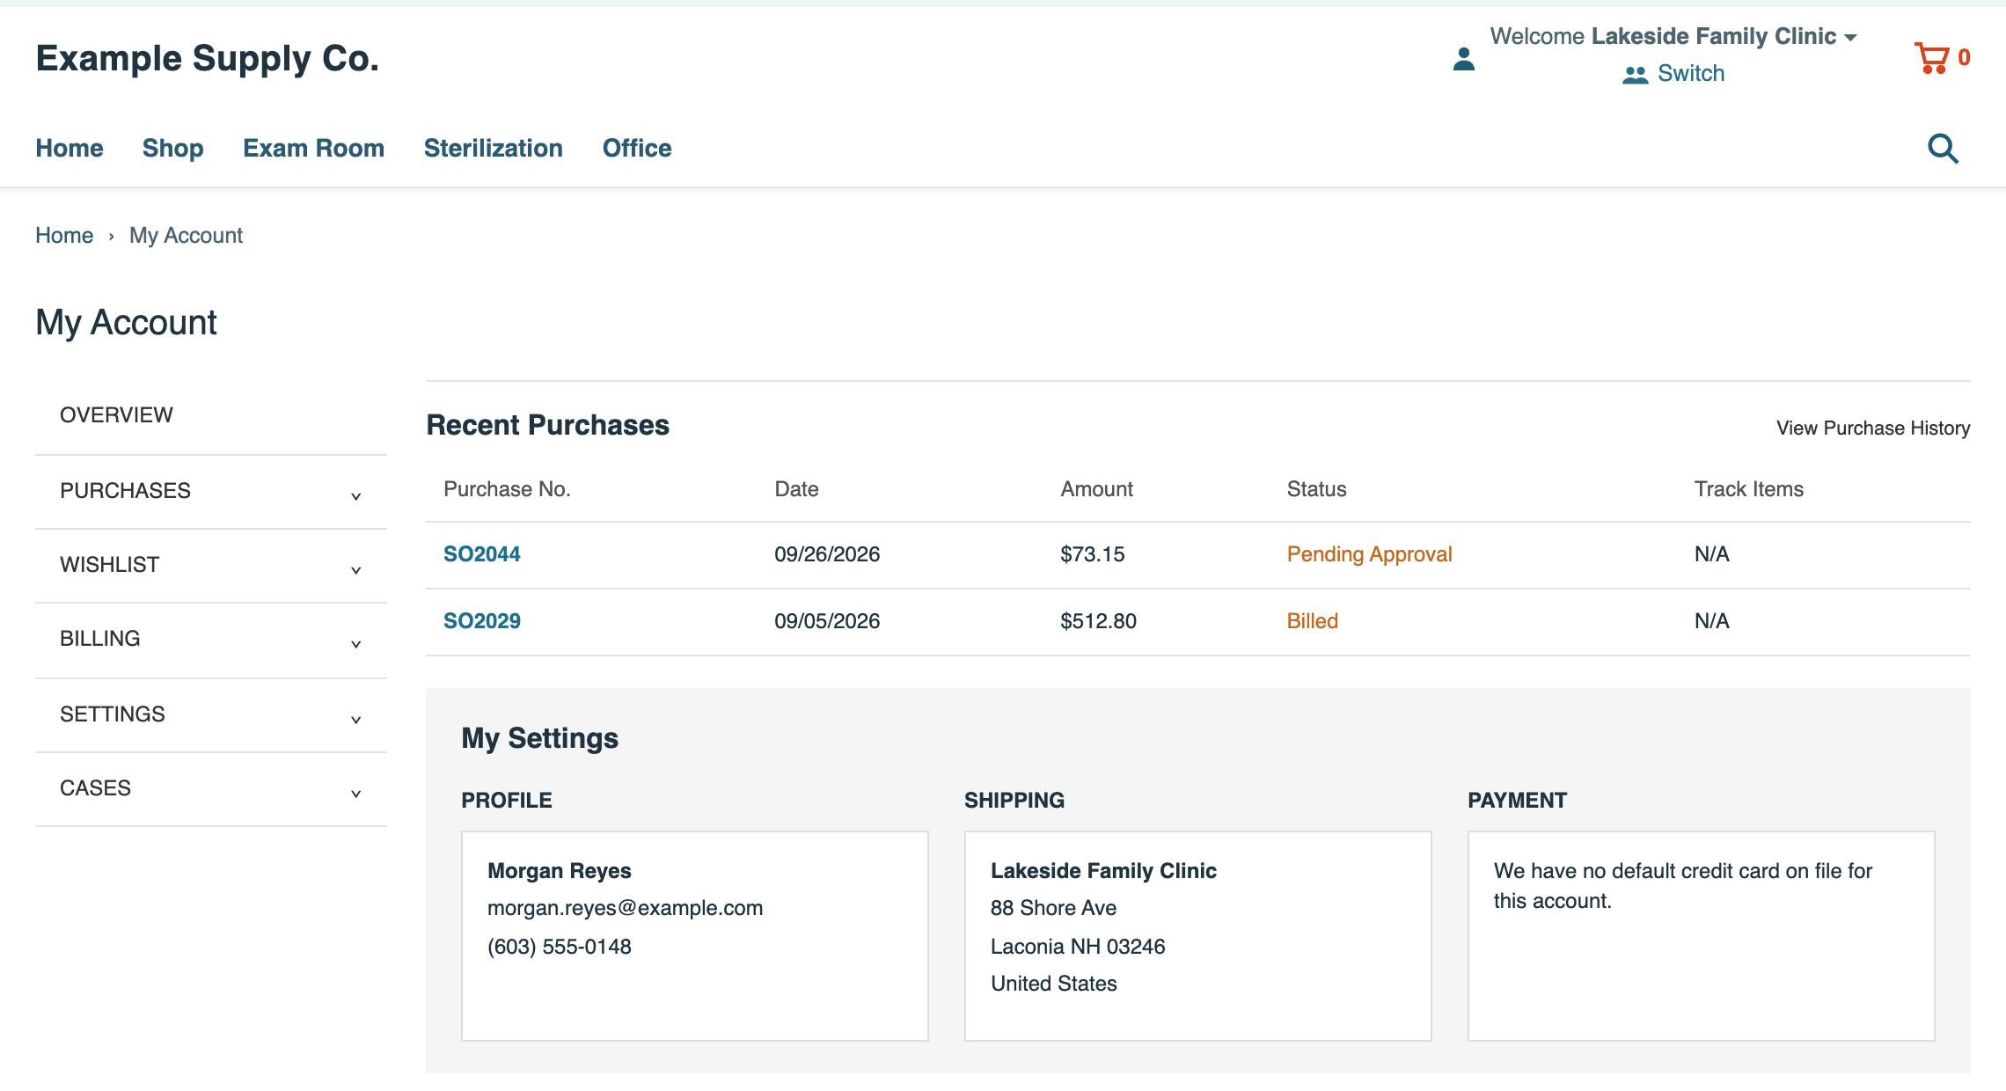This screenshot has height=1091, width=2006.
Task: Open purchase order SO2044
Action: (x=482, y=554)
